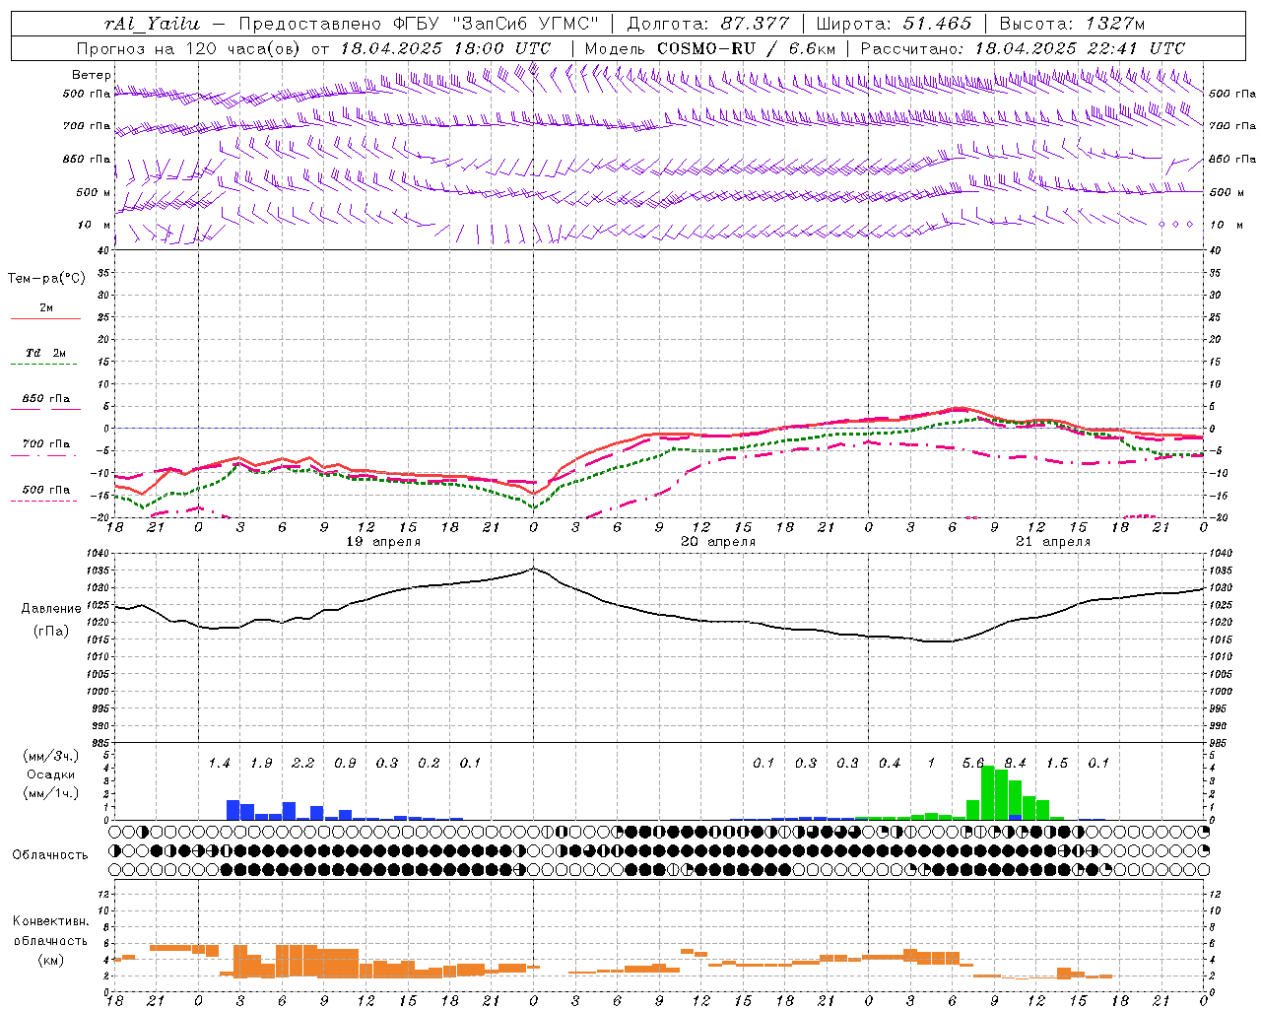Click the 700 гПа temperature legend entry
This screenshot has height=1009, width=1261.
pos(45,444)
